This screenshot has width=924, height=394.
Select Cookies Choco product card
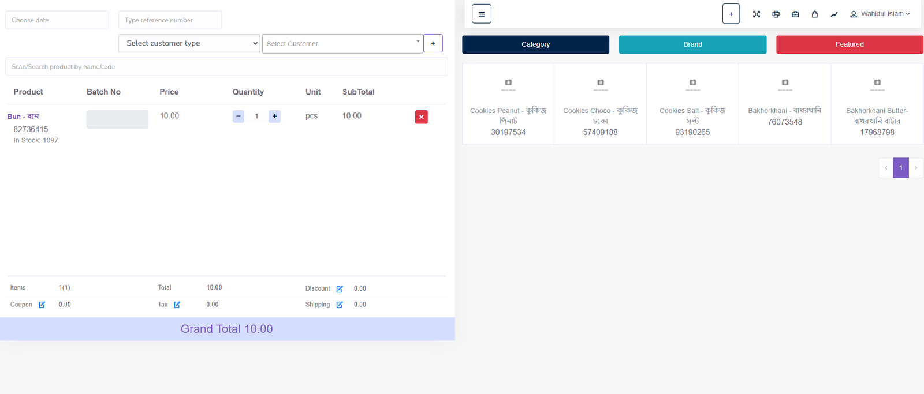[x=601, y=104]
